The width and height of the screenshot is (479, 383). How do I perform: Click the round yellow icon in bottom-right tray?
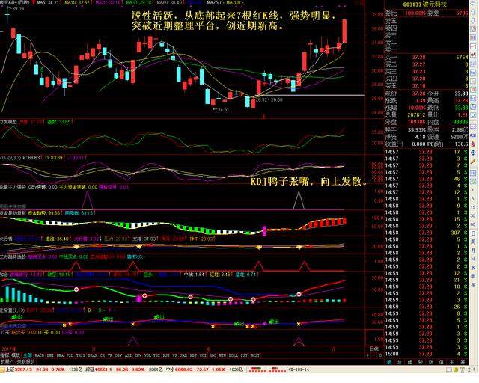pos(456,370)
